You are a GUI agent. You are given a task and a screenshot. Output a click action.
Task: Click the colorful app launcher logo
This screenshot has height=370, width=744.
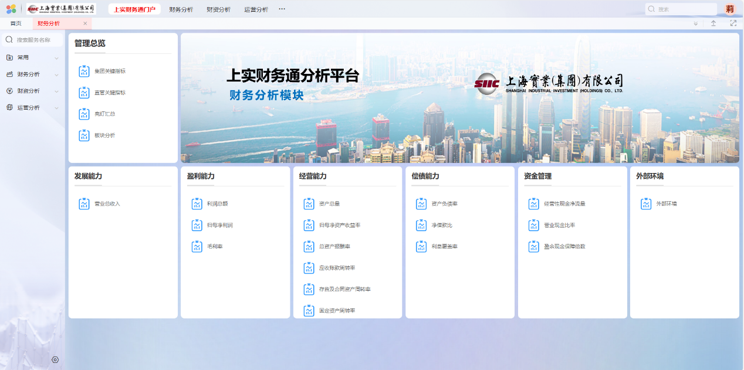[11, 9]
